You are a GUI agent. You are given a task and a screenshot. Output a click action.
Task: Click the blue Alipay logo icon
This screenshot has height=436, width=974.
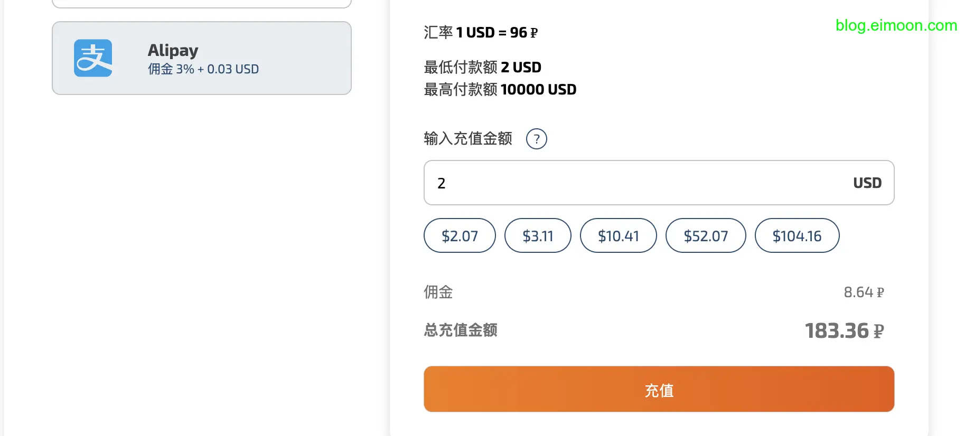(x=93, y=58)
